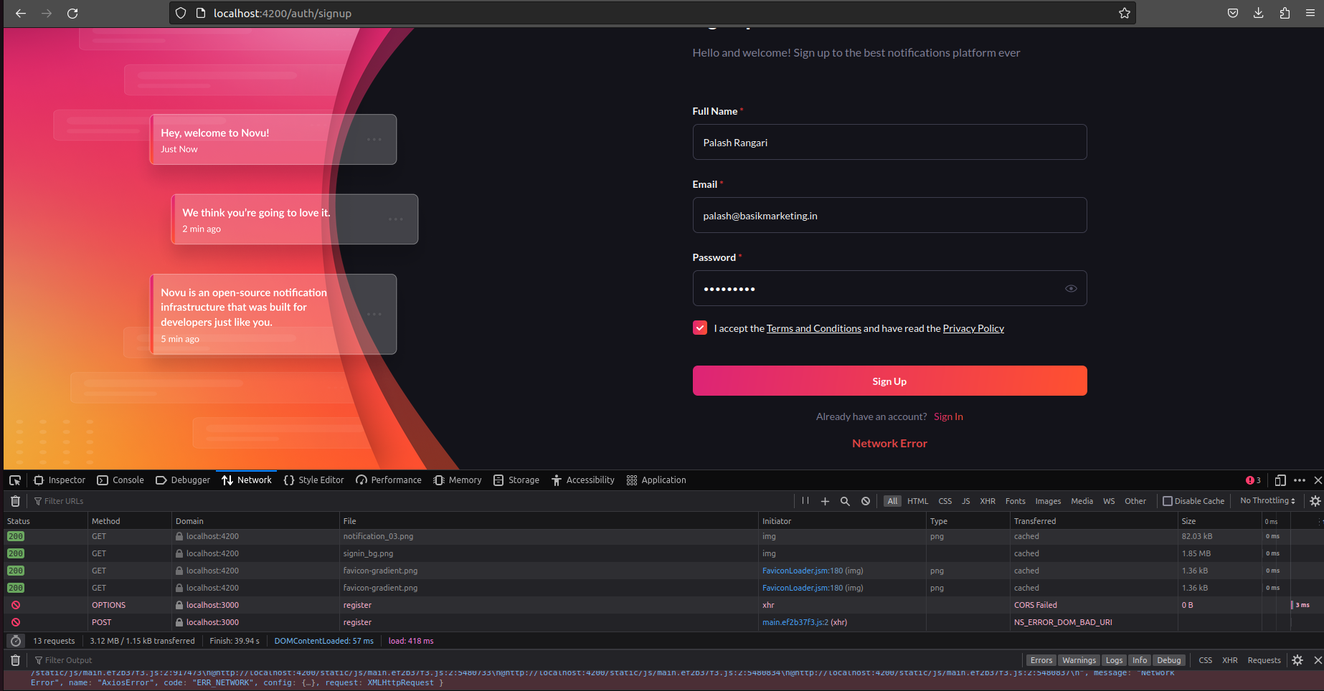Switch to the Console panel
Viewport: 1324px width, 691px height.
click(x=120, y=480)
